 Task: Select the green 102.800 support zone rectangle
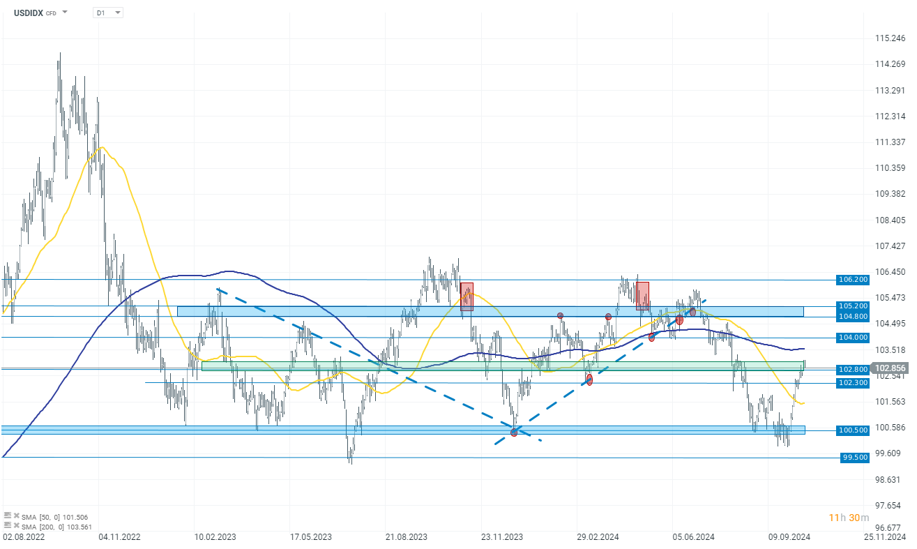coord(502,366)
